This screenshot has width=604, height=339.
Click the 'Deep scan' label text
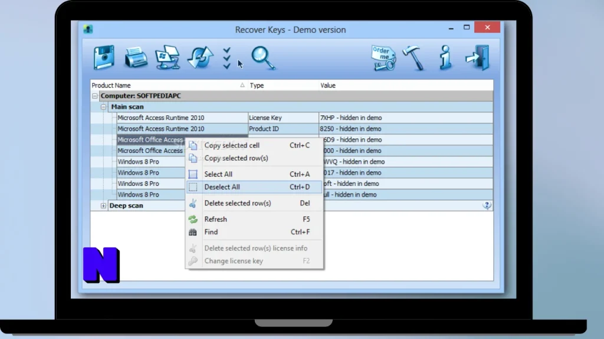(126, 205)
